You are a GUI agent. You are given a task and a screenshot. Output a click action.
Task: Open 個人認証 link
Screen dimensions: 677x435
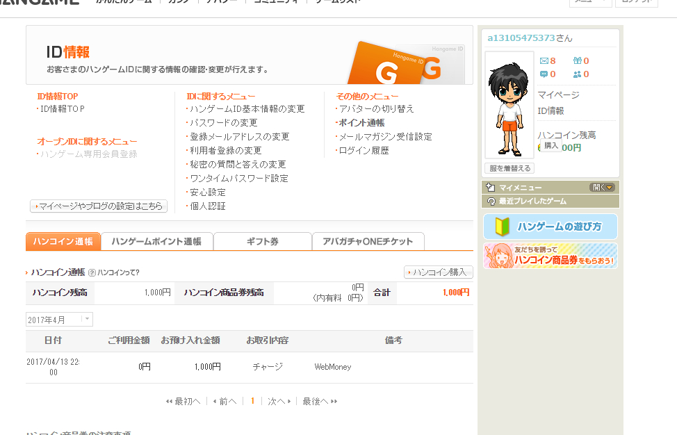pyautogui.click(x=208, y=206)
